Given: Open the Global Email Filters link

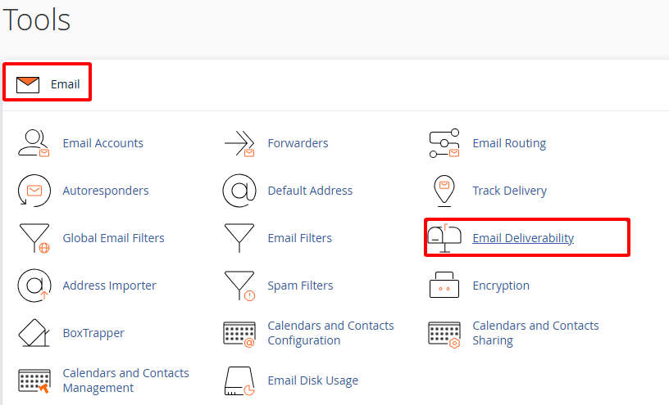Looking at the screenshot, I should tap(113, 237).
